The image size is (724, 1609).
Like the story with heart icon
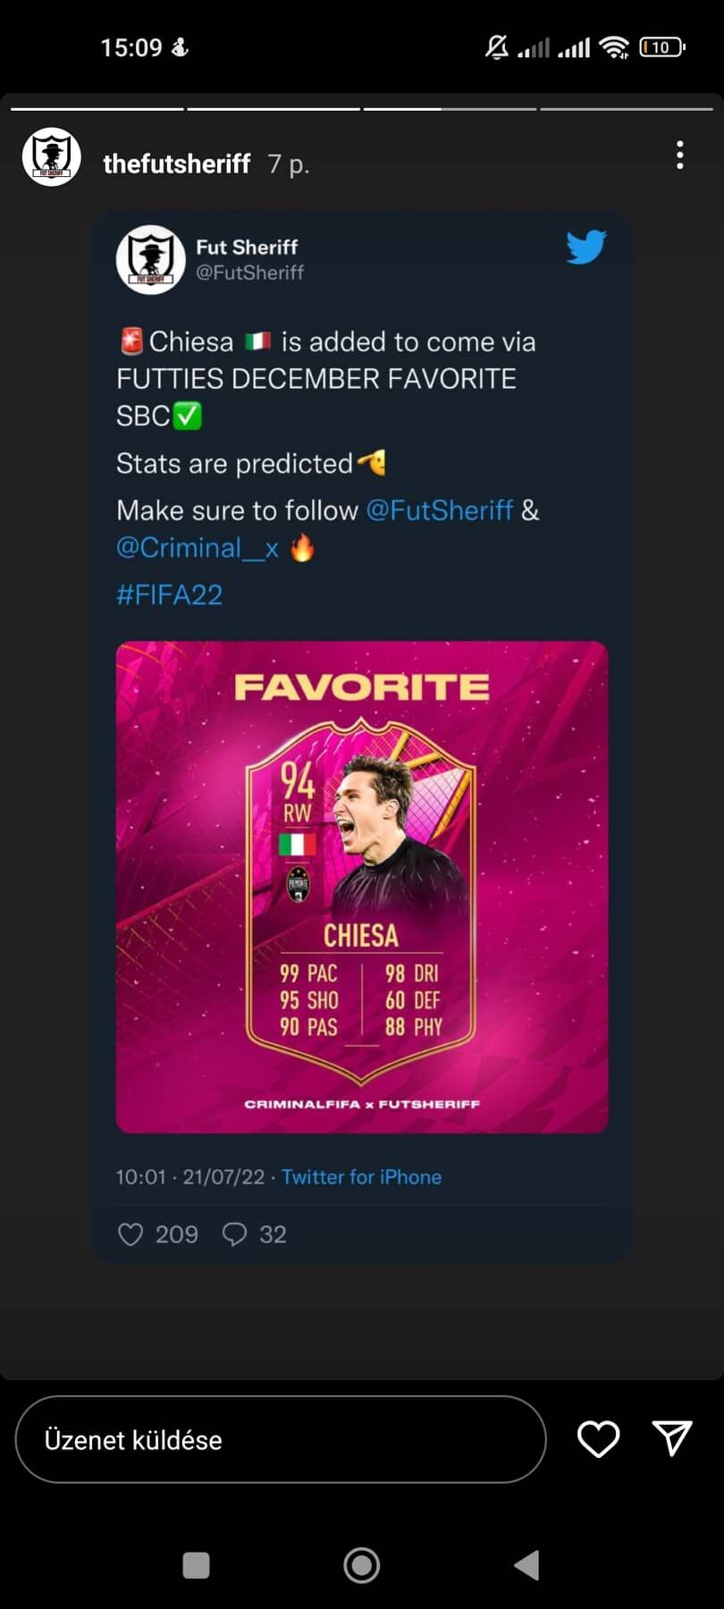tap(598, 1439)
